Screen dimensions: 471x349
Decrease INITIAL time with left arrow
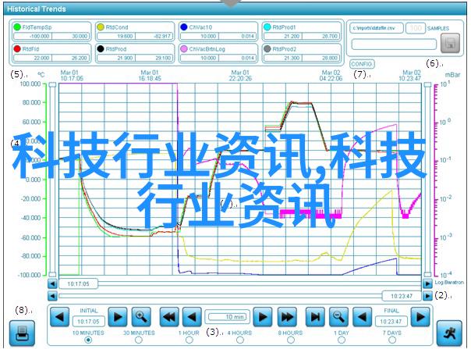tap(59, 317)
